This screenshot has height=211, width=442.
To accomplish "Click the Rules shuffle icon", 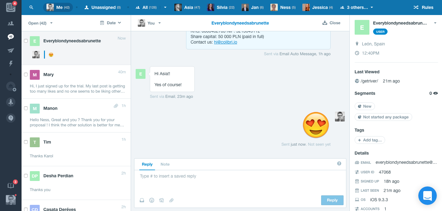I will pyautogui.click(x=416, y=7).
